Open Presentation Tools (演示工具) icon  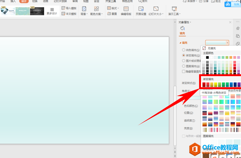[174, 9]
